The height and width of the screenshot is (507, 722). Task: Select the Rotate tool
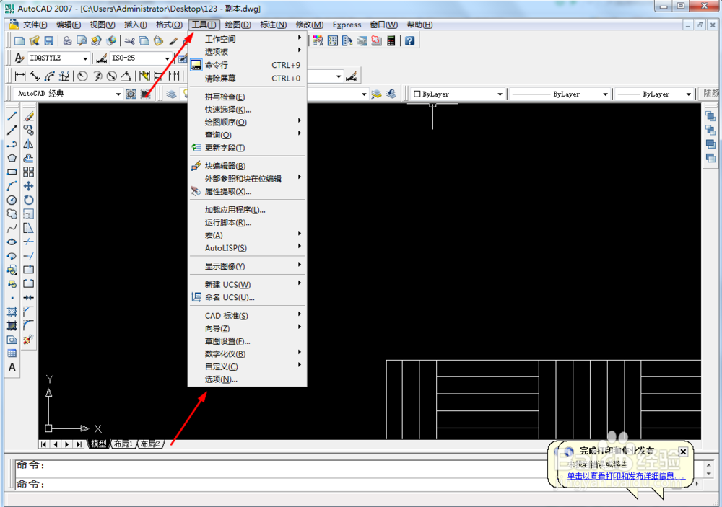[x=29, y=200]
